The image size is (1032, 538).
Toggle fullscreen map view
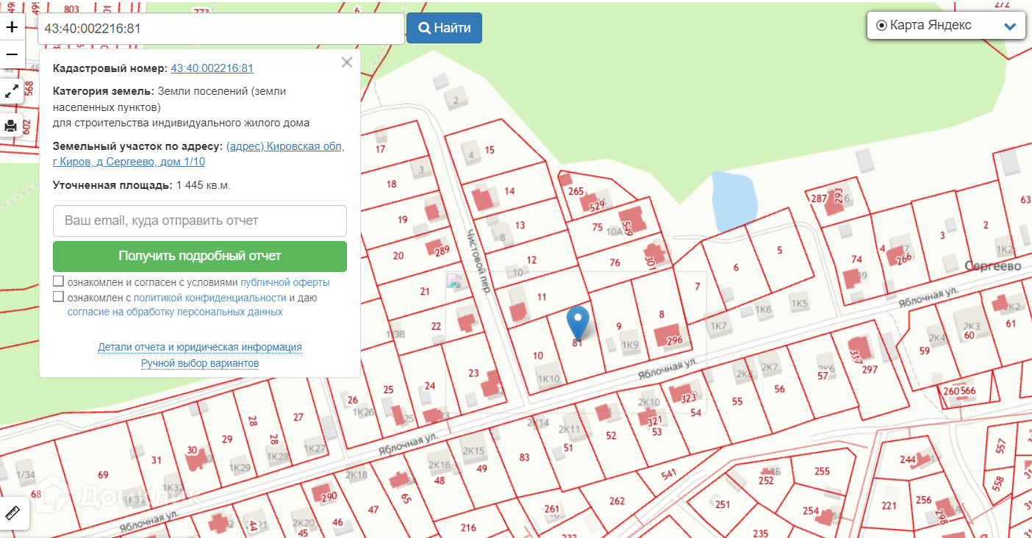(x=12, y=92)
